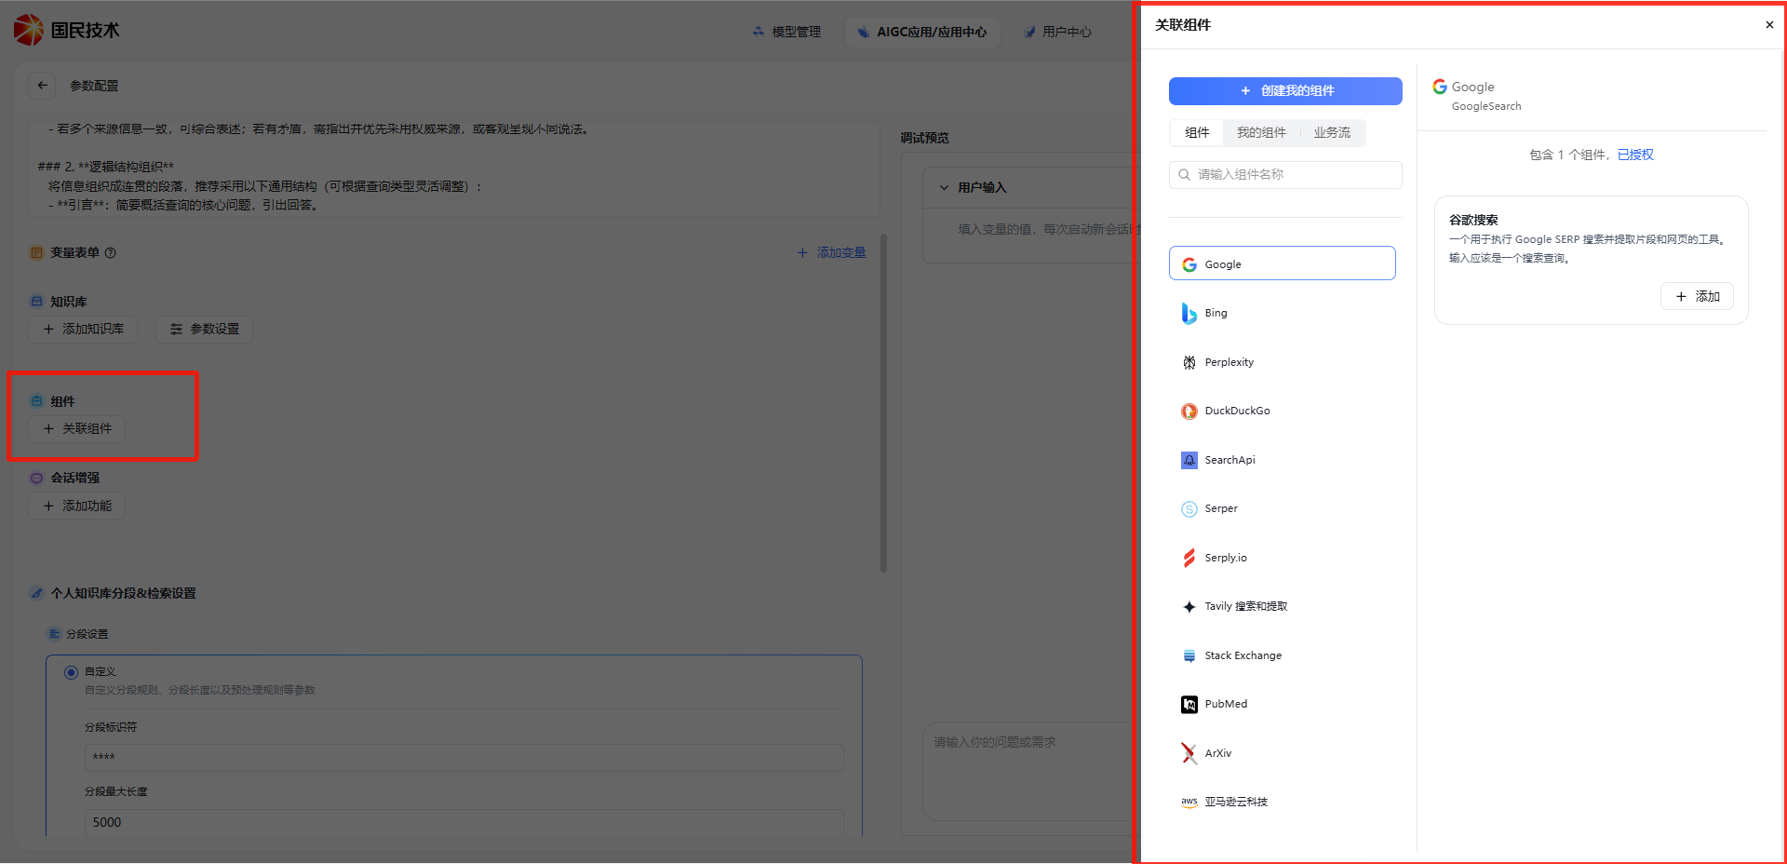The height and width of the screenshot is (864, 1787).
Task: Select the 亚马逊云科技 component row
Action: pyautogui.click(x=1283, y=803)
